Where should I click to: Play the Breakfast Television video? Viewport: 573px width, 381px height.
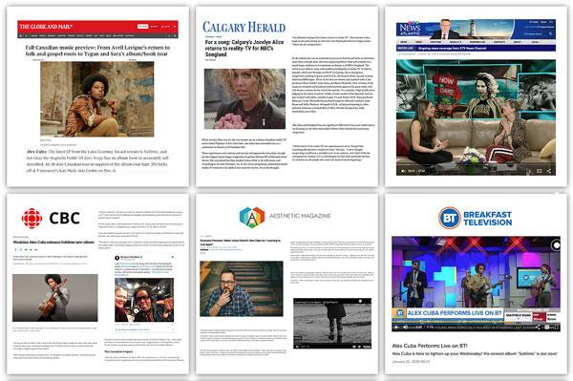coord(396,328)
